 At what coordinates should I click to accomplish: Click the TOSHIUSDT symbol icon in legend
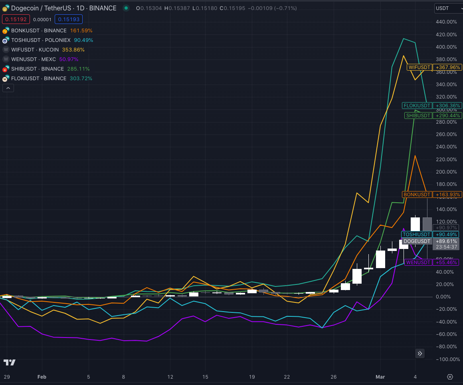pos(6,40)
